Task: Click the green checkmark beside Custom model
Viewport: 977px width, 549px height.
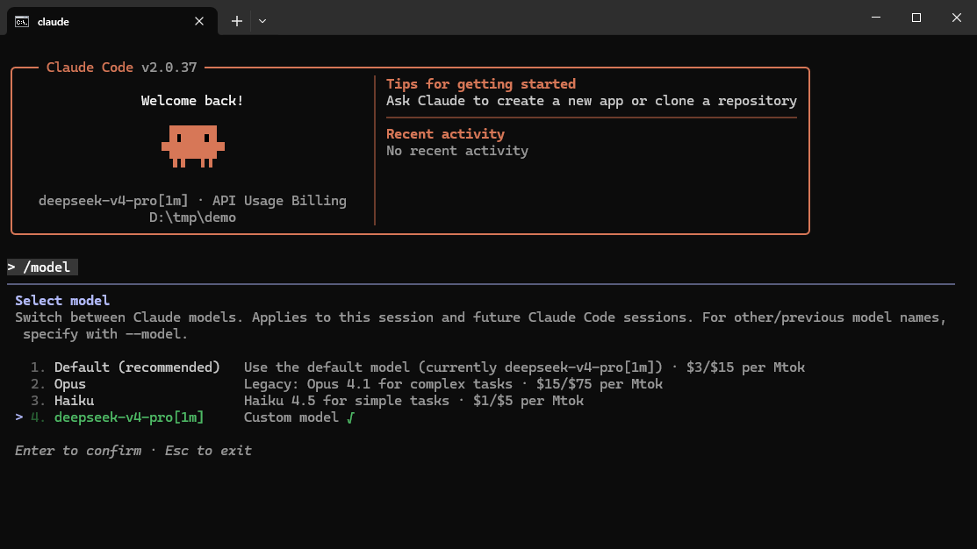Action: point(350,417)
